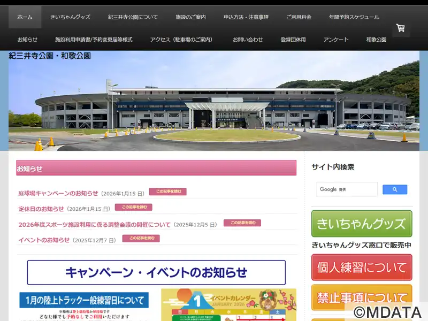The width and height of the screenshot is (428, 321).
Task: Select 施設のご案内 menu item
Action: [190, 17]
